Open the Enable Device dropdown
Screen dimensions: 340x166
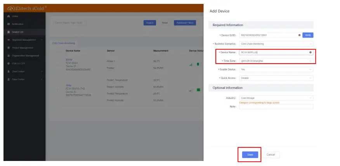(276, 69)
